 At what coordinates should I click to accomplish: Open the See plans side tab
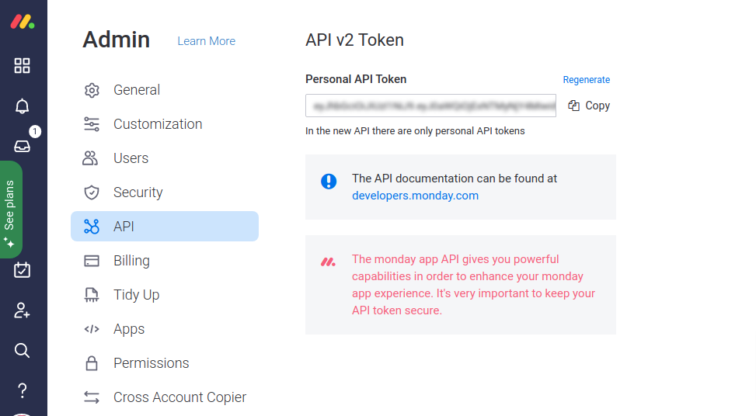pos(11,210)
